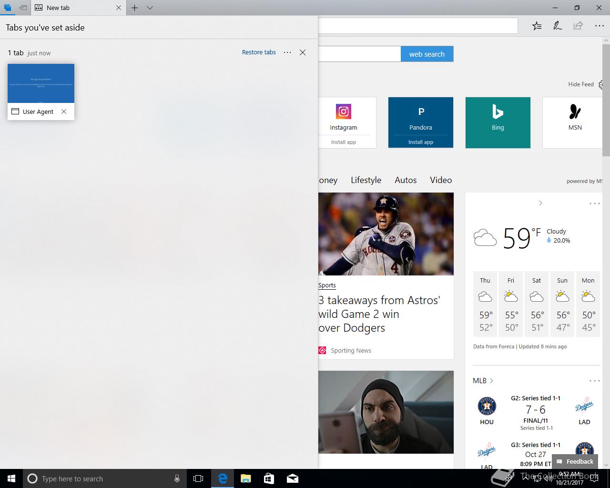Click the Add notes pen icon
This screenshot has height=488, width=610.
[x=557, y=26]
